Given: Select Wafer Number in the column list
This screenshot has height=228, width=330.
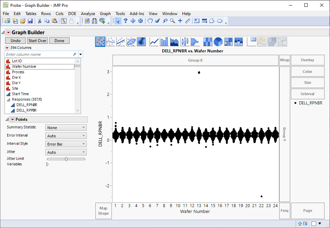Looking at the screenshot, I should pyautogui.click(x=24, y=66).
